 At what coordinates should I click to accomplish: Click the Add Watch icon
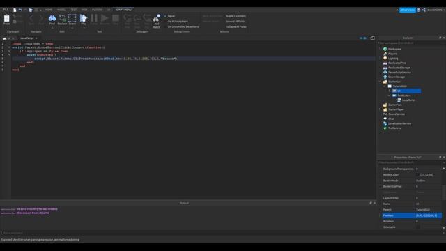pyautogui.click(x=156, y=19)
